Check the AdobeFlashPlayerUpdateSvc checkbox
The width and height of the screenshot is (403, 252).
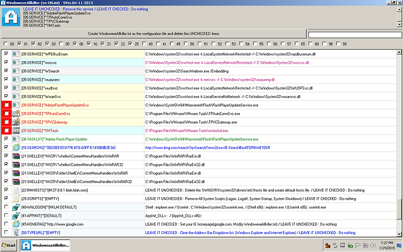coord(6,105)
